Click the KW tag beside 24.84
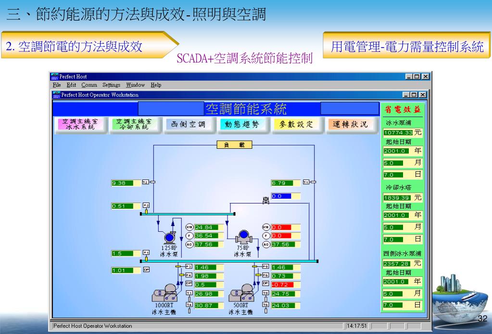Image resolution: width=492 pixels, height=334 pixels. [x=189, y=227]
